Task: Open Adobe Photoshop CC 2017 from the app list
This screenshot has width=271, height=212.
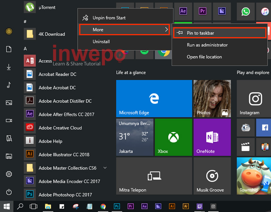Action: coord(65,195)
